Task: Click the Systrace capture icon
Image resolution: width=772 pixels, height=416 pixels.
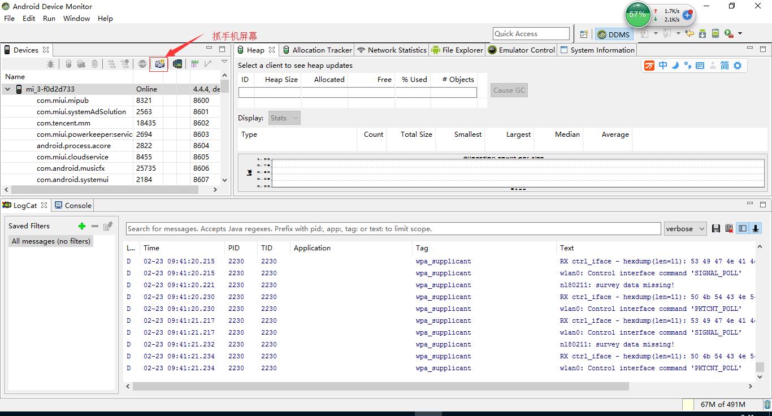Action: [194, 64]
